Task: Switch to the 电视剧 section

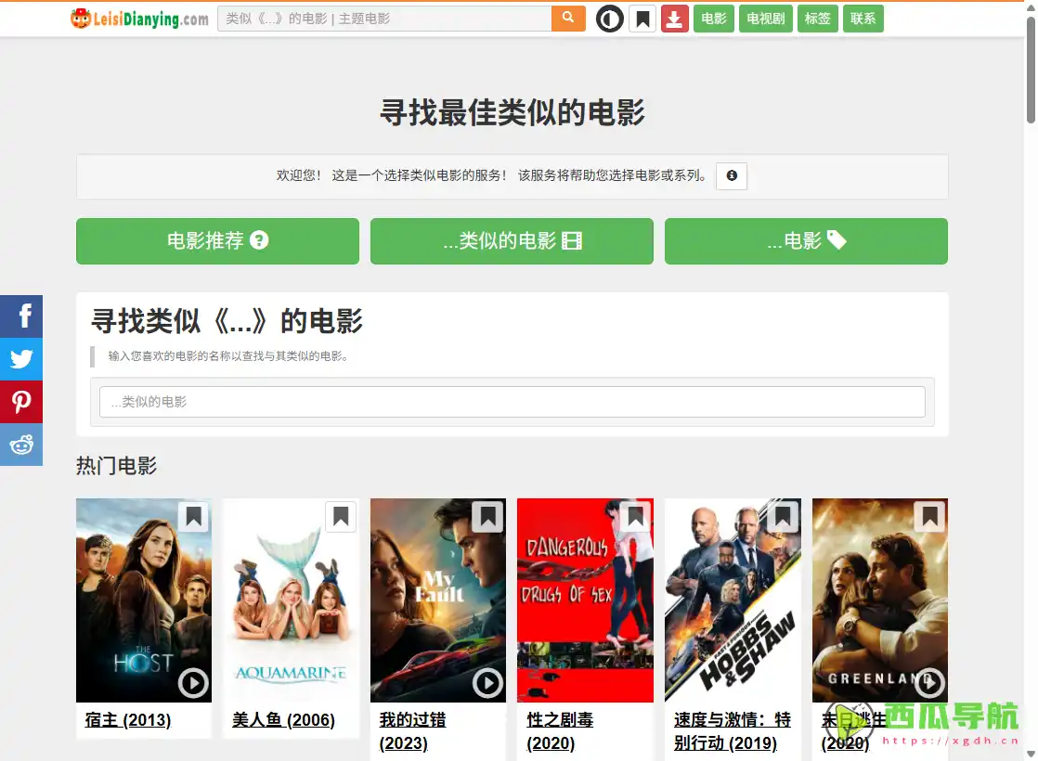Action: (765, 18)
